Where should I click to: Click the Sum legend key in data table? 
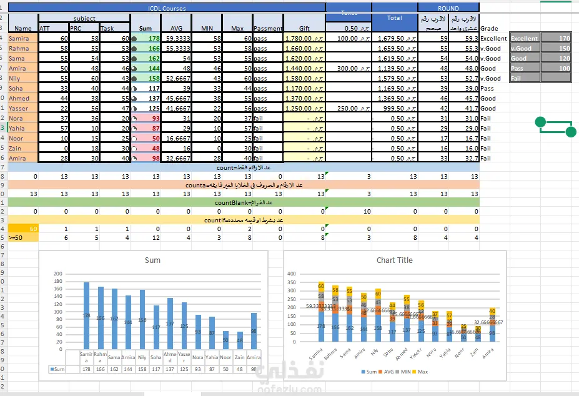tap(57, 369)
